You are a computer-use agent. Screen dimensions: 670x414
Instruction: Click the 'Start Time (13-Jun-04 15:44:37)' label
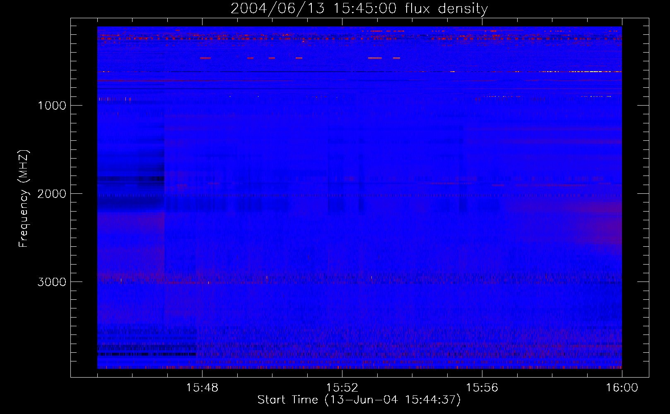(359, 400)
